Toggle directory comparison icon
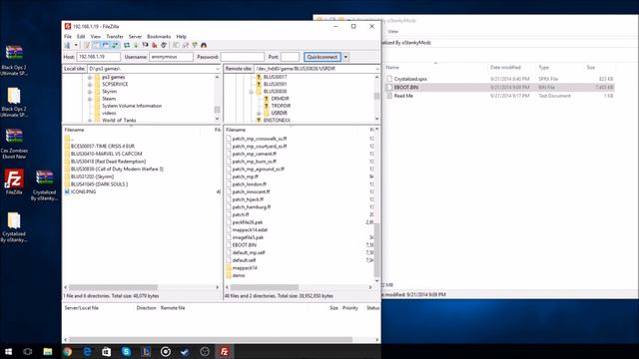The width and height of the screenshot is (639, 359). (186, 45)
